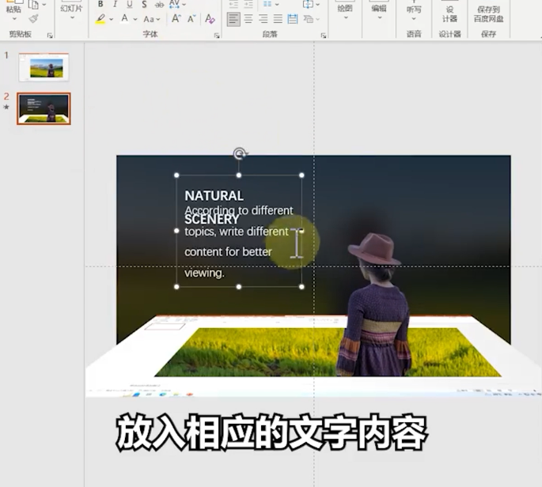The image size is (542, 487).
Task: Click the distributed alignment (columns) icon
Action: 293,19
